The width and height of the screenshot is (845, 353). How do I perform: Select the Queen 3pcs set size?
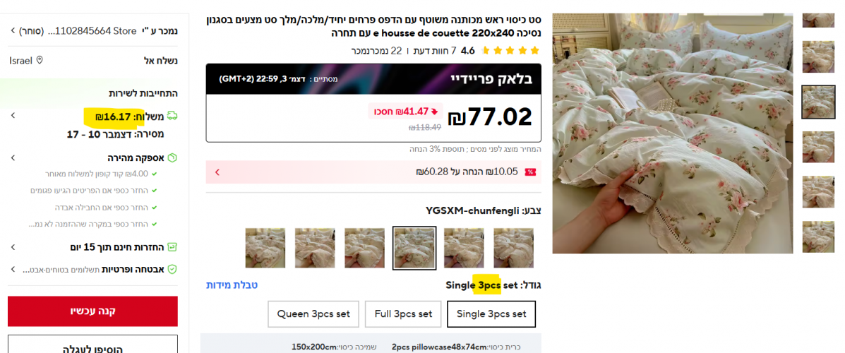point(313,314)
